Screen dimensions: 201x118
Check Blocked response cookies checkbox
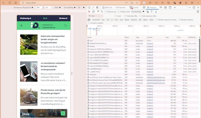157,20
